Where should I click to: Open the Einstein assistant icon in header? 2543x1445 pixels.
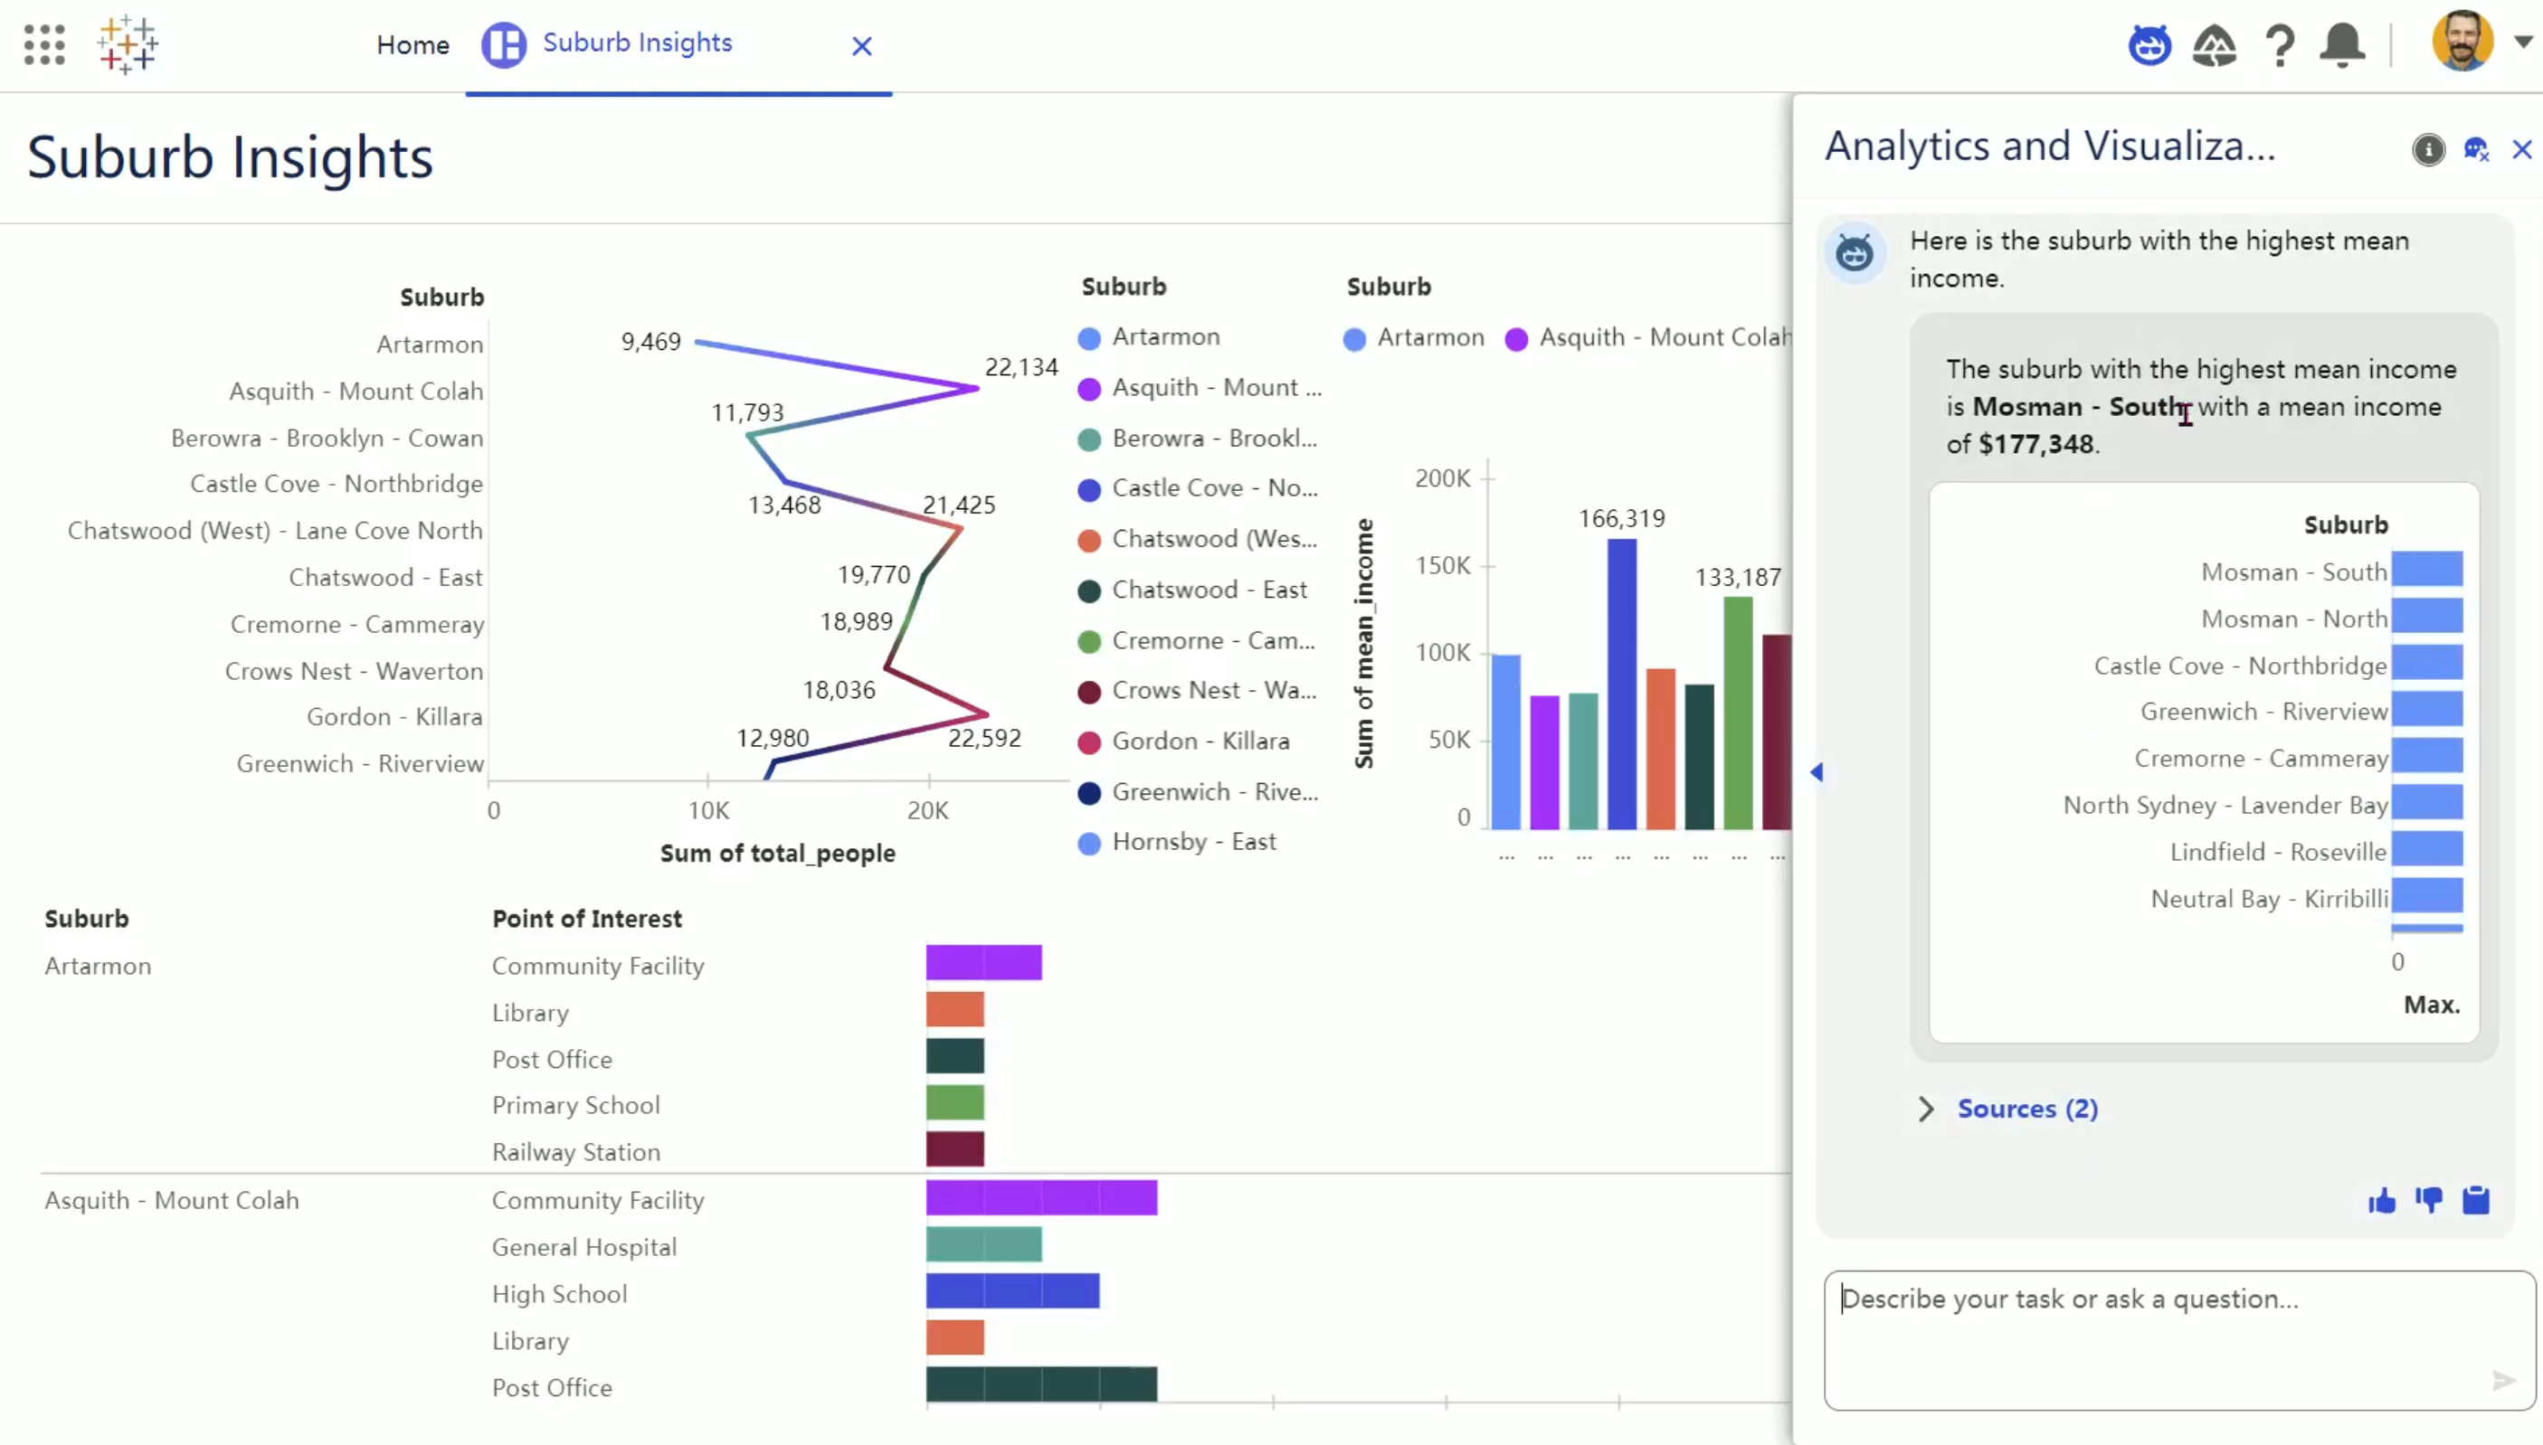point(2149,44)
